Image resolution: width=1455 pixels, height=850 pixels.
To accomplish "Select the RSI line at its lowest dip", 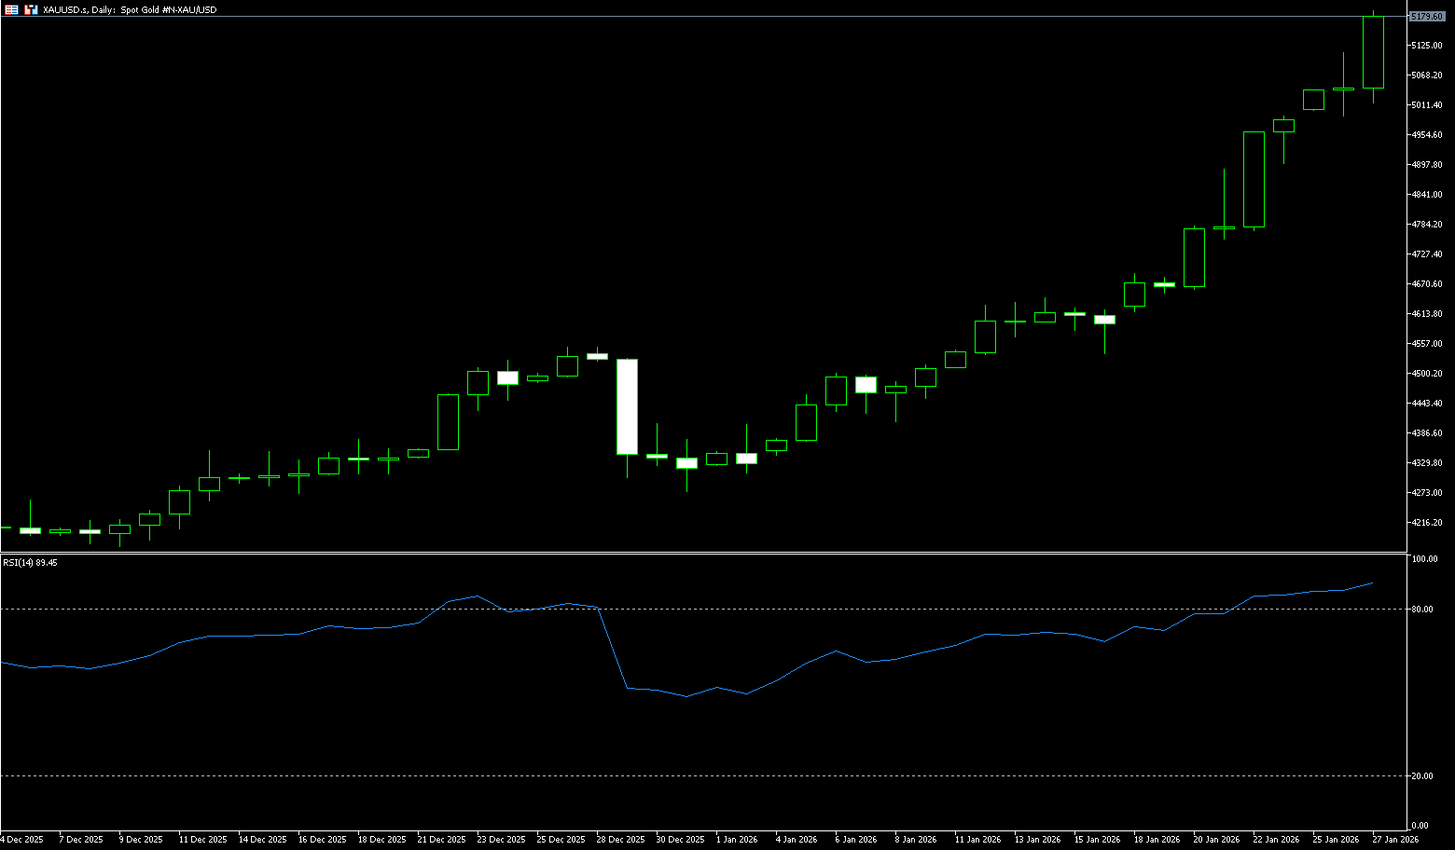I will 686,696.
